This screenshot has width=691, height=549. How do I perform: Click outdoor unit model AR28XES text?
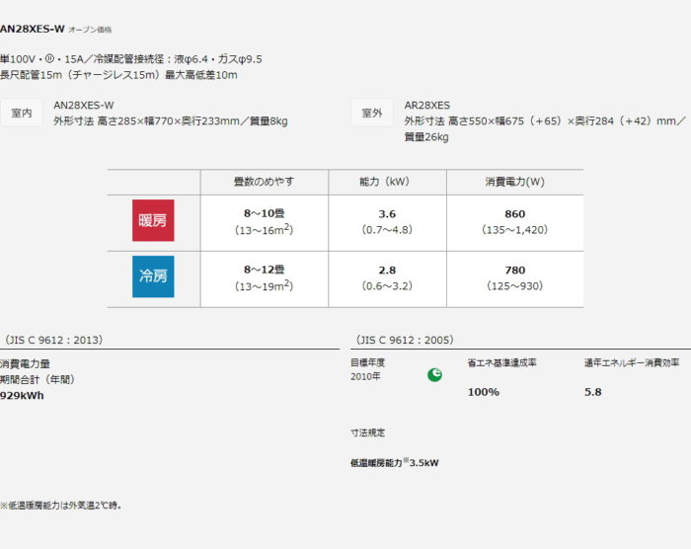(427, 106)
